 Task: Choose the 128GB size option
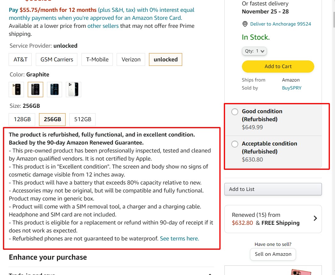tap(22, 120)
